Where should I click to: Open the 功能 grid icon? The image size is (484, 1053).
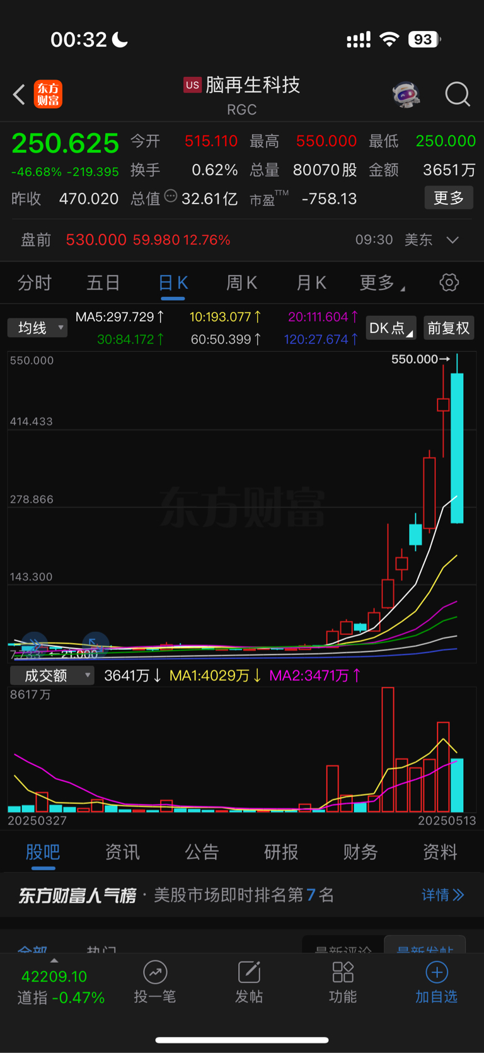(343, 972)
